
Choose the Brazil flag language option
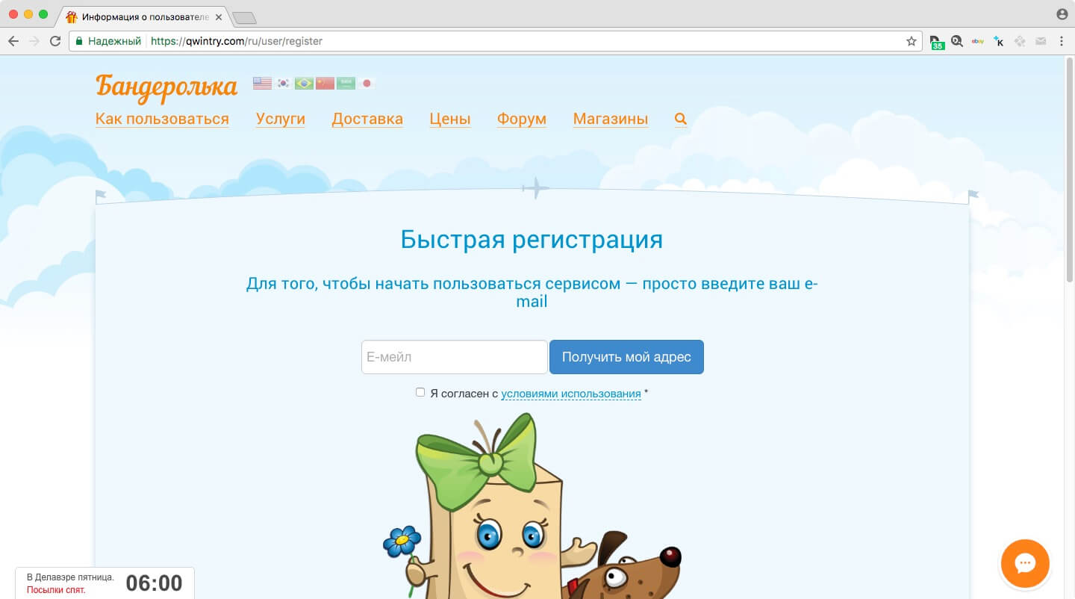tap(304, 83)
